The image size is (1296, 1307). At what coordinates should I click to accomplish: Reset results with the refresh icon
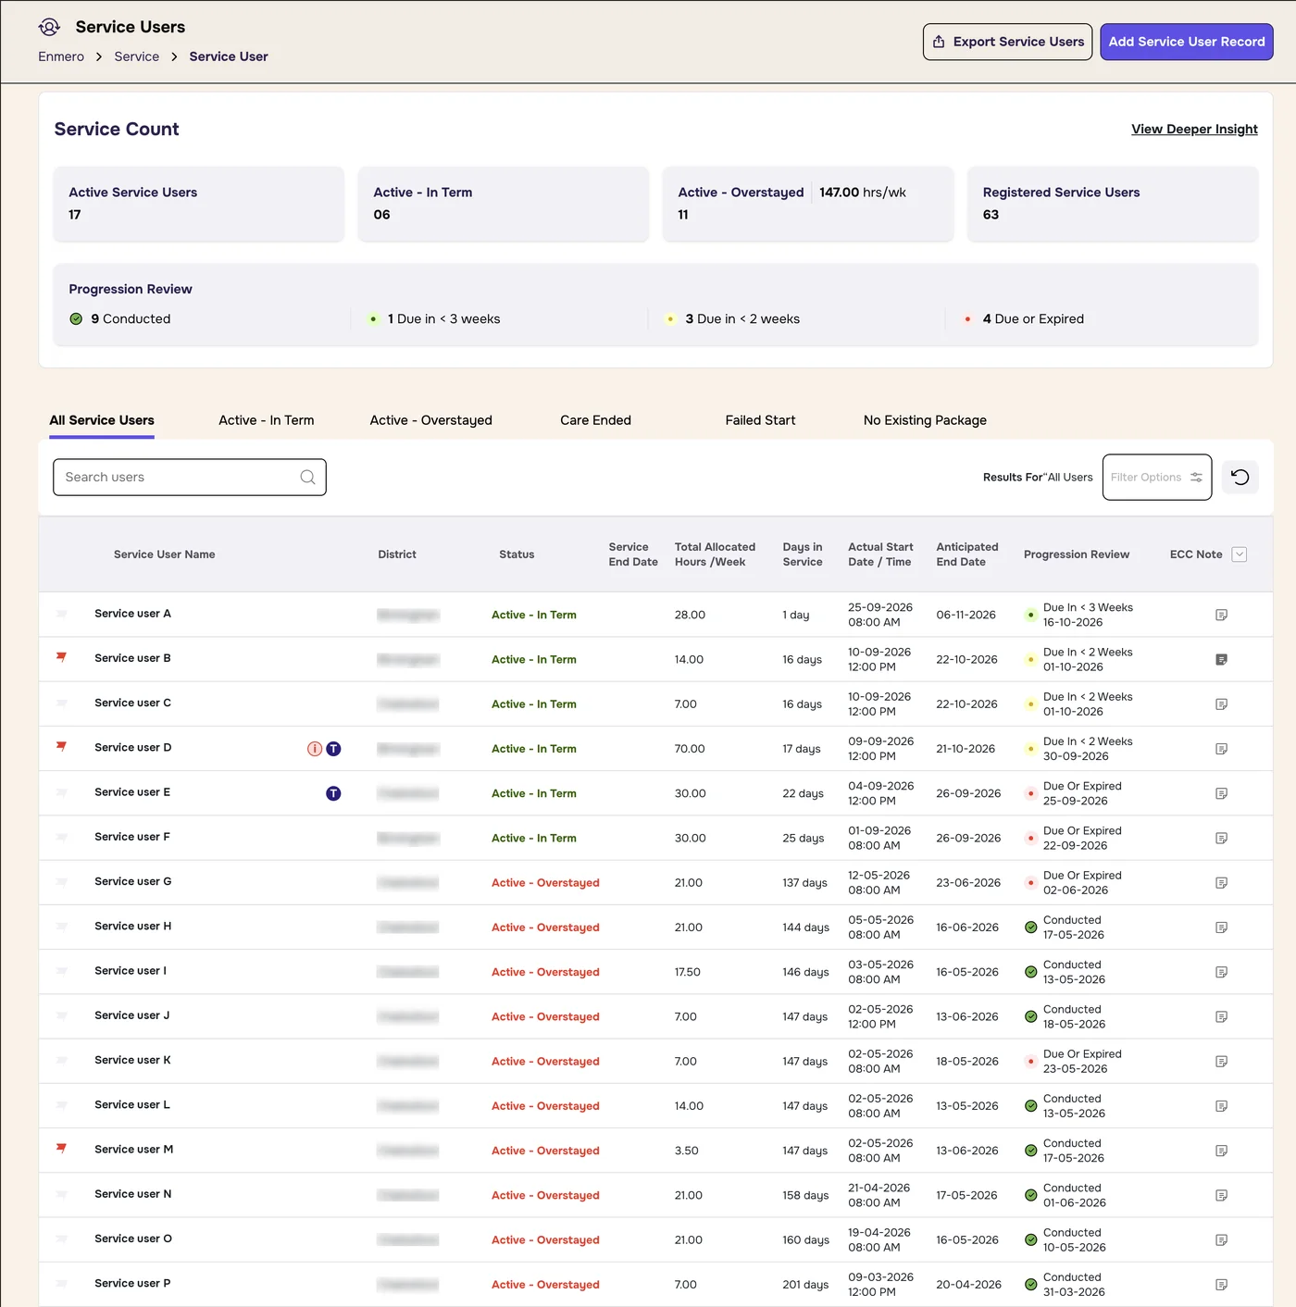pyautogui.click(x=1240, y=478)
